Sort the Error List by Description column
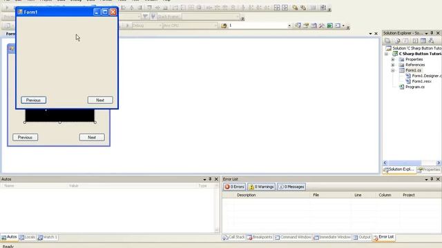This screenshot has width=442, height=248. coord(246,195)
